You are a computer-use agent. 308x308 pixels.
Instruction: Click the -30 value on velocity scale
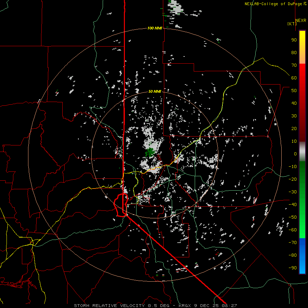click(293, 192)
